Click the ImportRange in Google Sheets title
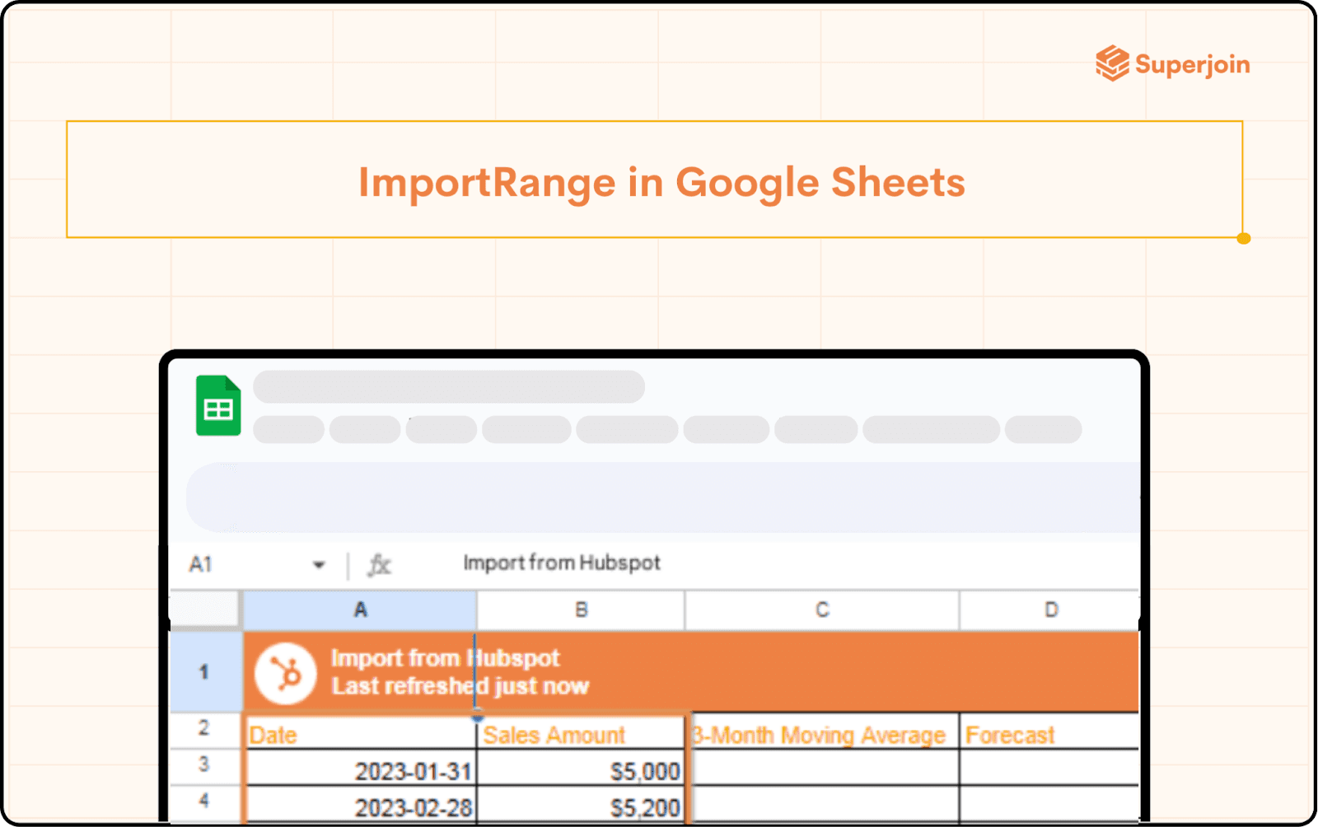 (661, 182)
